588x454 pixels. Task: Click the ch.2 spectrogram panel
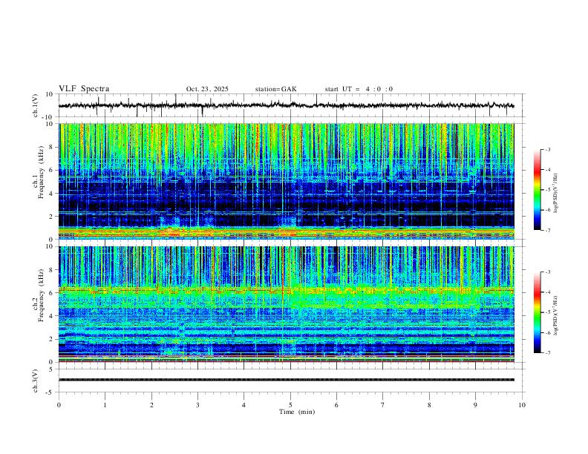286,304
